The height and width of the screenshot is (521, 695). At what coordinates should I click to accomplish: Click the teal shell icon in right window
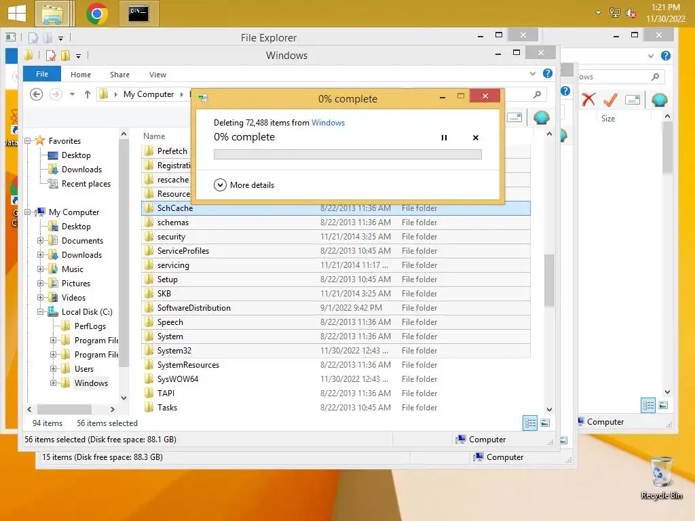point(660,100)
